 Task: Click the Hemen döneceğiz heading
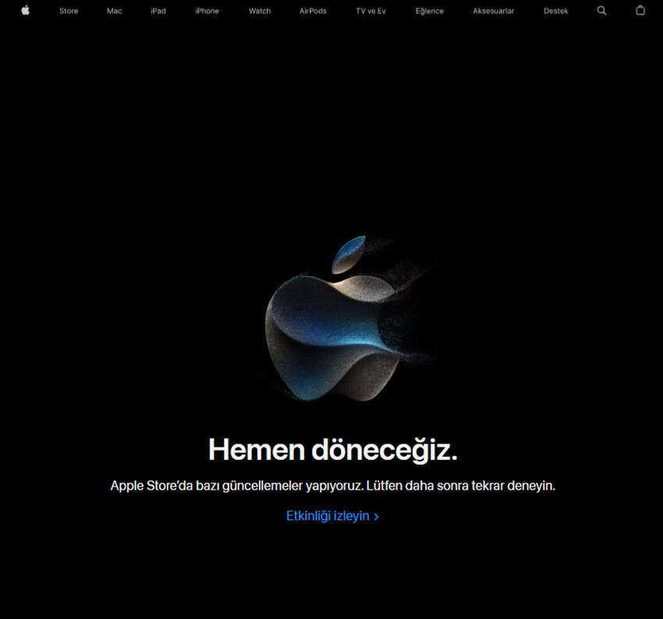[x=332, y=450]
